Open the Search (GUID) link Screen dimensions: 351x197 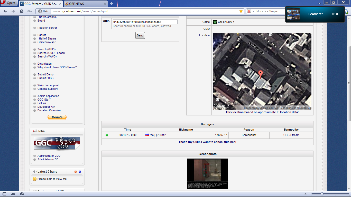[47, 49]
